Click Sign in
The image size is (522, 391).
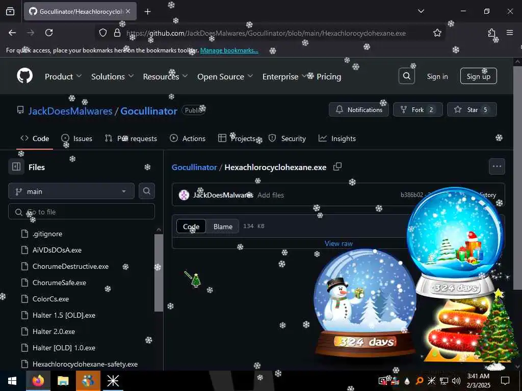pyautogui.click(x=437, y=76)
